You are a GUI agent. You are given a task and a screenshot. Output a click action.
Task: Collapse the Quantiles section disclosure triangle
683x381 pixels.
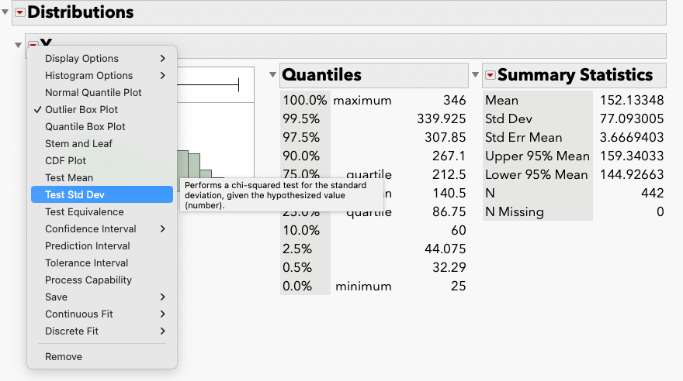[272, 74]
